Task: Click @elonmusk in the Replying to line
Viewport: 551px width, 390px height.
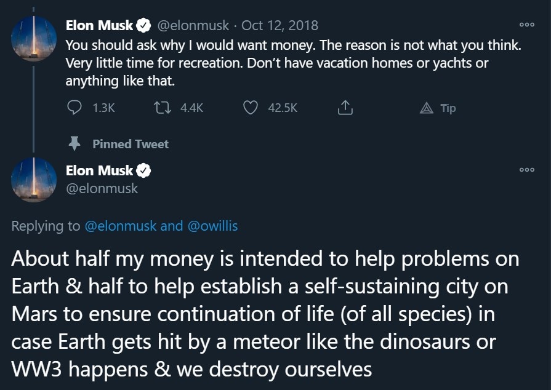Action: (119, 226)
